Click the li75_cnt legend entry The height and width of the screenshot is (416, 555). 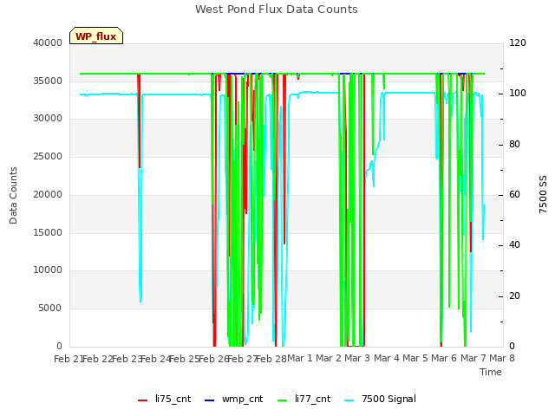[165, 399]
